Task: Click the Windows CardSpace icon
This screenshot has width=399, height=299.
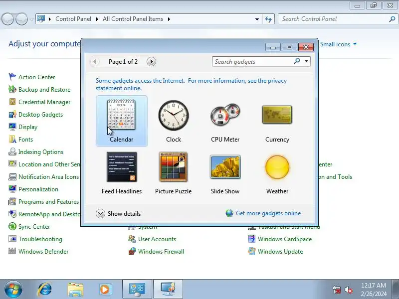Action: 252,239
